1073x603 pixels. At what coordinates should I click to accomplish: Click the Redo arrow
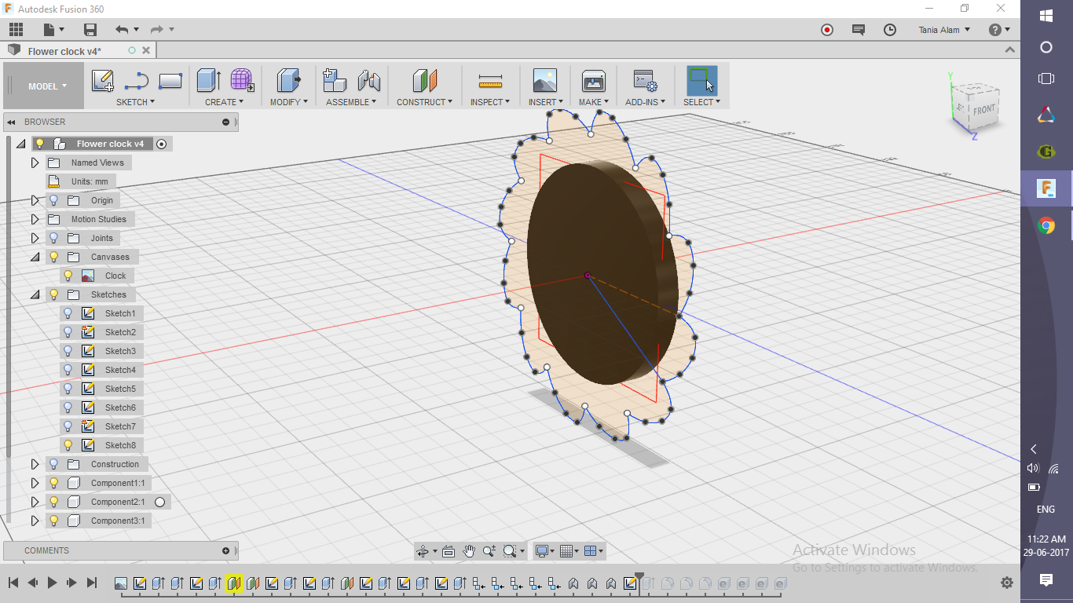point(156,30)
